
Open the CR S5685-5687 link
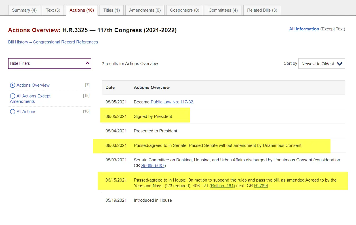(153, 165)
